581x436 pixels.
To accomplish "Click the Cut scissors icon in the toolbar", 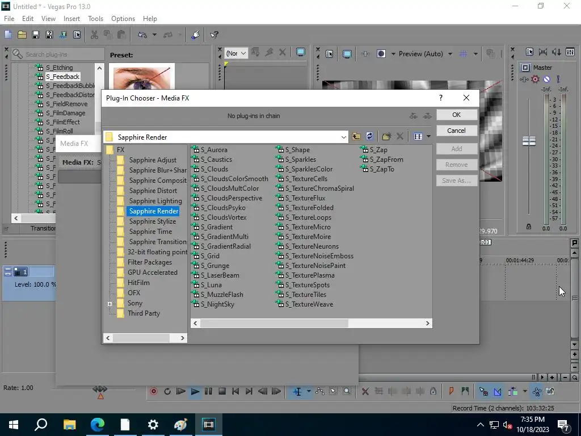I will 95,35.
